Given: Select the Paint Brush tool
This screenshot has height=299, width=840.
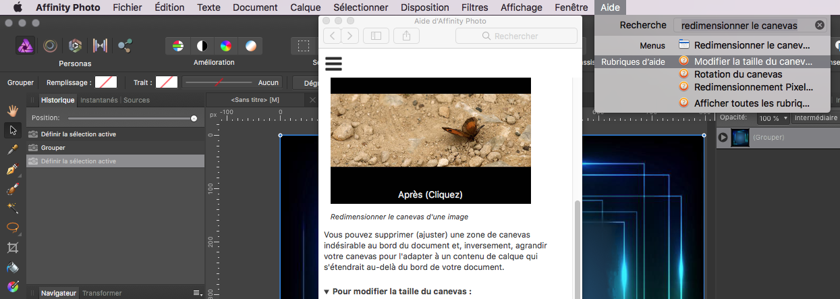Looking at the screenshot, I should 12,188.
